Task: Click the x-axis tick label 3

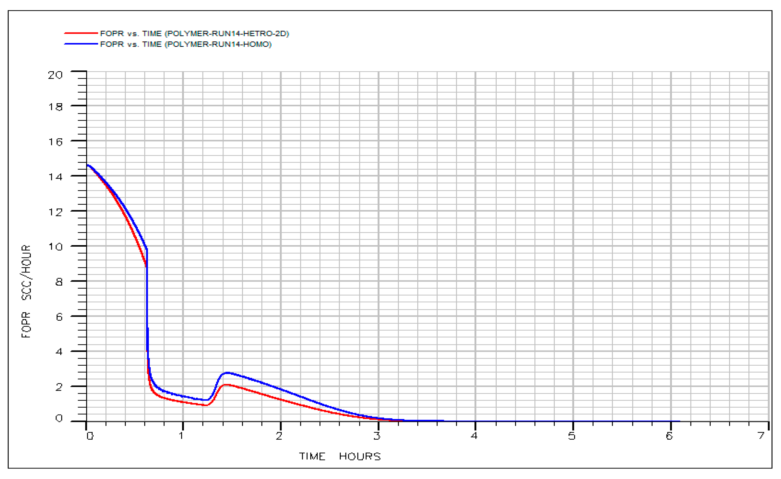Action: pyautogui.click(x=376, y=436)
